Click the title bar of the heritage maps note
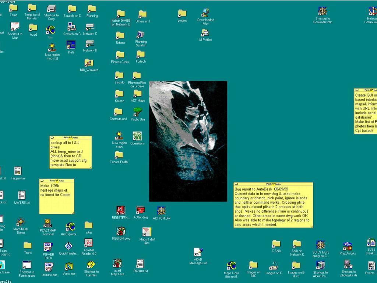377x283 pixels. (56, 181)
